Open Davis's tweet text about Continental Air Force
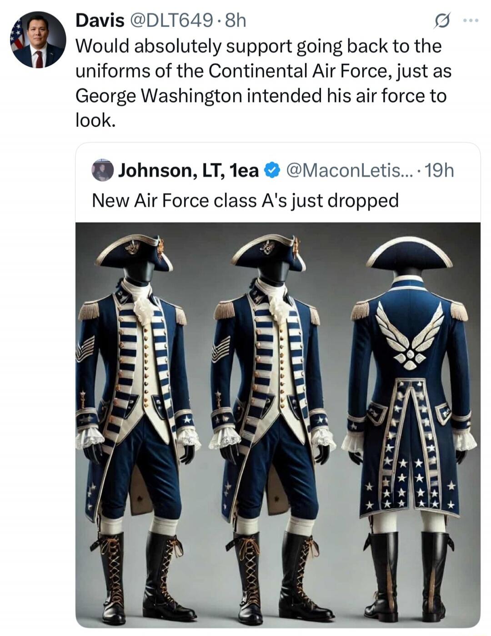 pyautogui.click(x=263, y=83)
